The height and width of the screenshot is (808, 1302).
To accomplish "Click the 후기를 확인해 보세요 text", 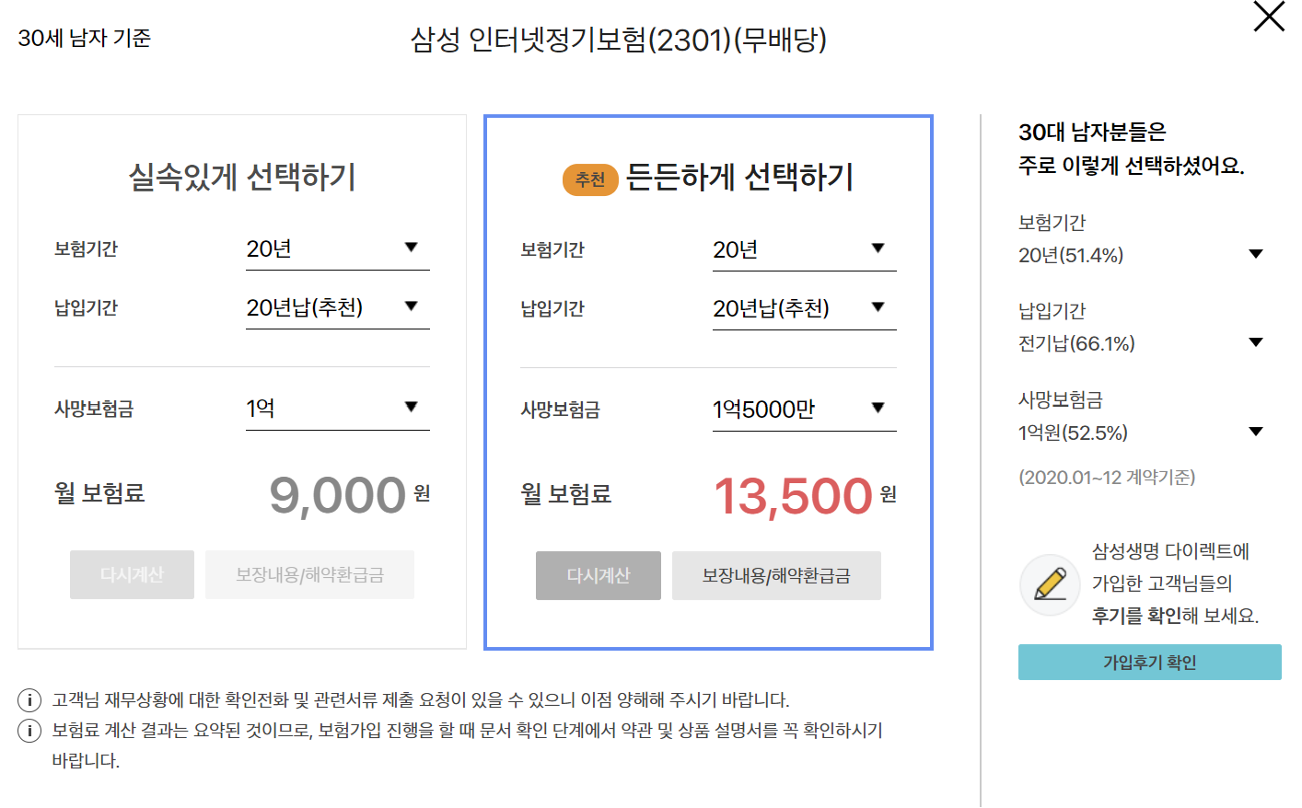I will 1175,616.
